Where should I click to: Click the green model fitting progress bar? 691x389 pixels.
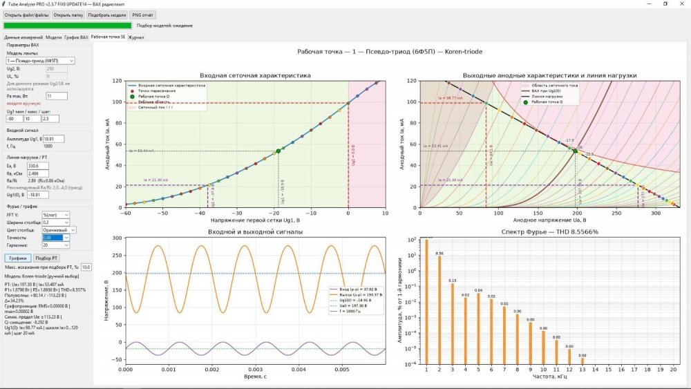pyautogui.click(x=68, y=26)
